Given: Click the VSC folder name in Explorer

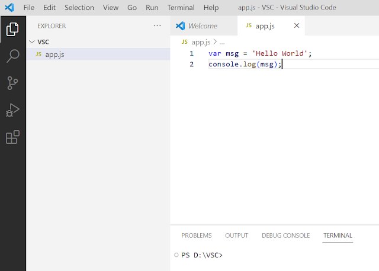Looking at the screenshot, I should tap(43, 42).
